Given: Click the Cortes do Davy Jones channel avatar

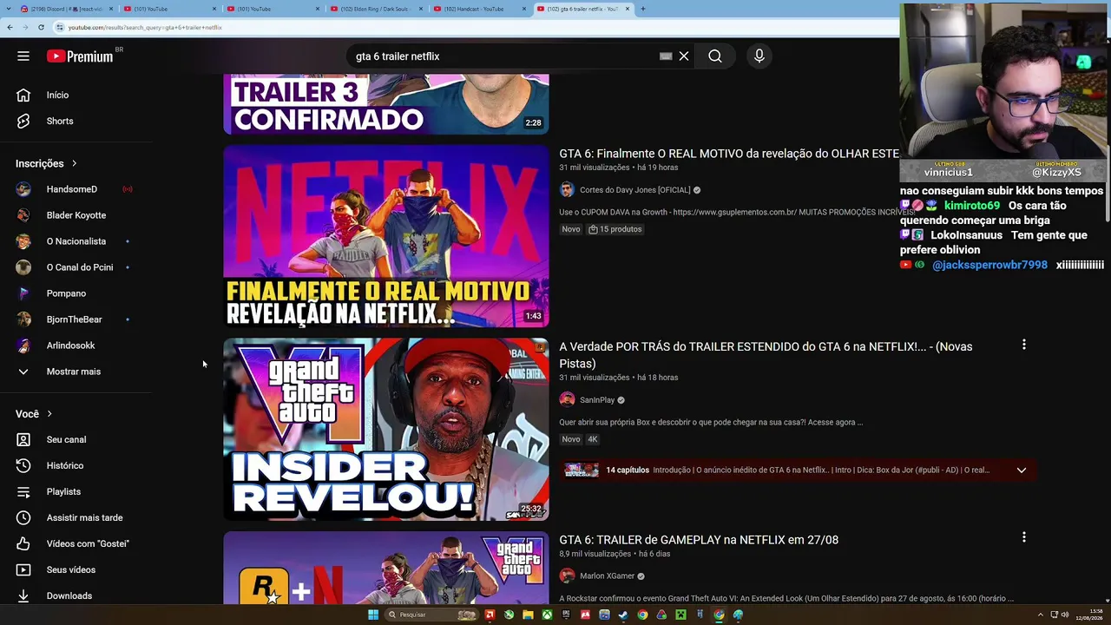Looking at the screenshot, I should pos(567,190).
